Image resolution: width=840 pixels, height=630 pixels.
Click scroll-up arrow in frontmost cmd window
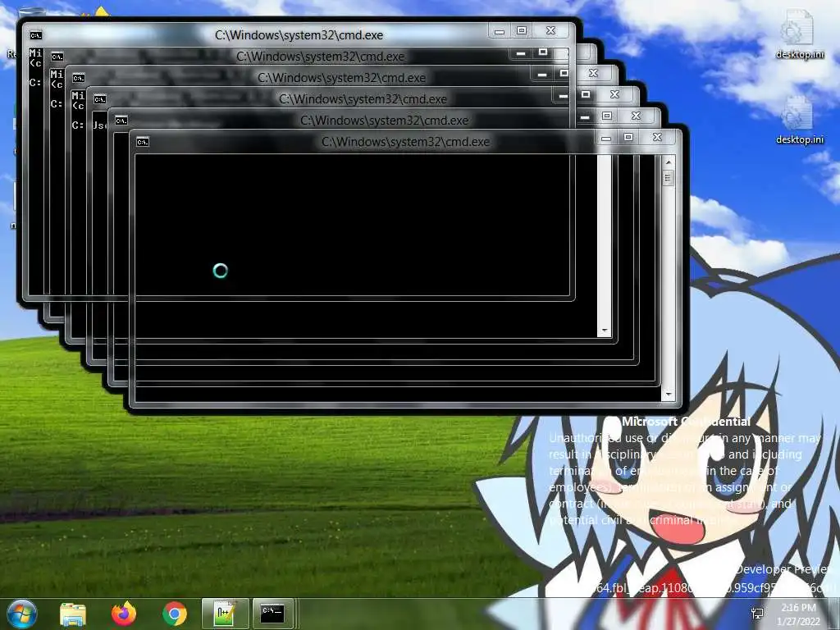(668, 162)
